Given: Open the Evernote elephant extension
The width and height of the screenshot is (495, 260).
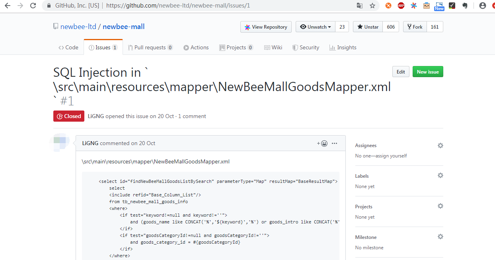Looking at the screenshot, I should 465,6.
